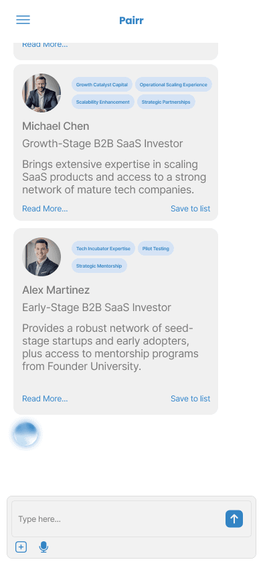
Task: Open the hamburger menu
Action: point(23,19)
